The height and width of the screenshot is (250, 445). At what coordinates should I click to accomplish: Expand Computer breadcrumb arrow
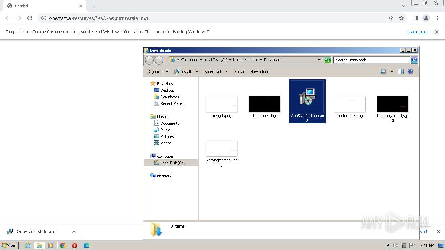pyautogui.click(x=201, y=60)
